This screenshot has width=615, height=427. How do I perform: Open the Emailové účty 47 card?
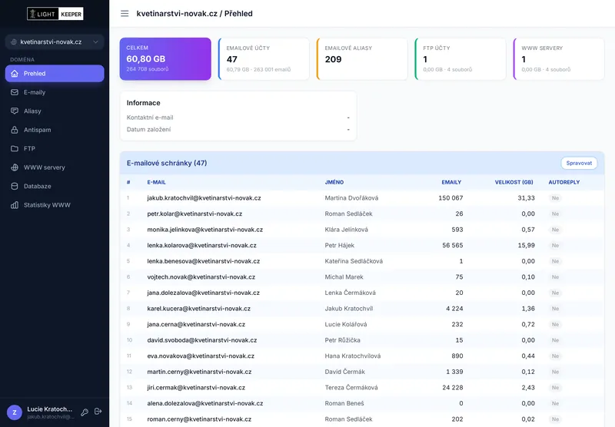[x=264, y=59]
